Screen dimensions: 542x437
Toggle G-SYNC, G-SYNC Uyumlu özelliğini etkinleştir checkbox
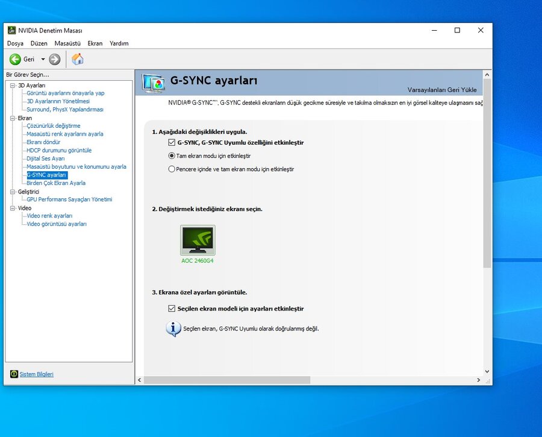(x=172, y=143)
